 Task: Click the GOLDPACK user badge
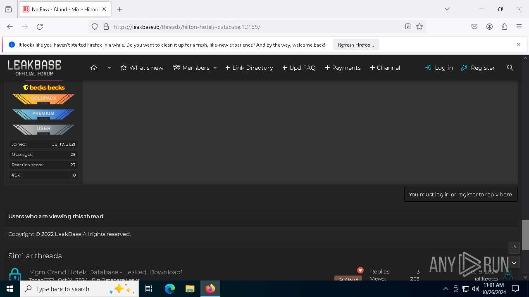[43, 99]
